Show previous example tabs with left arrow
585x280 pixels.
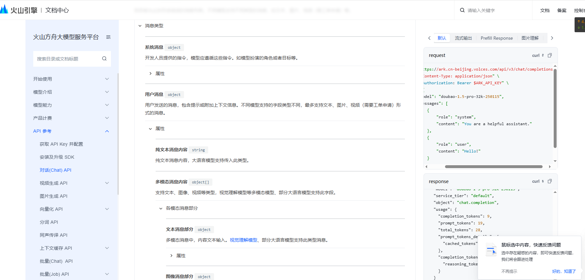pos(429,38)
